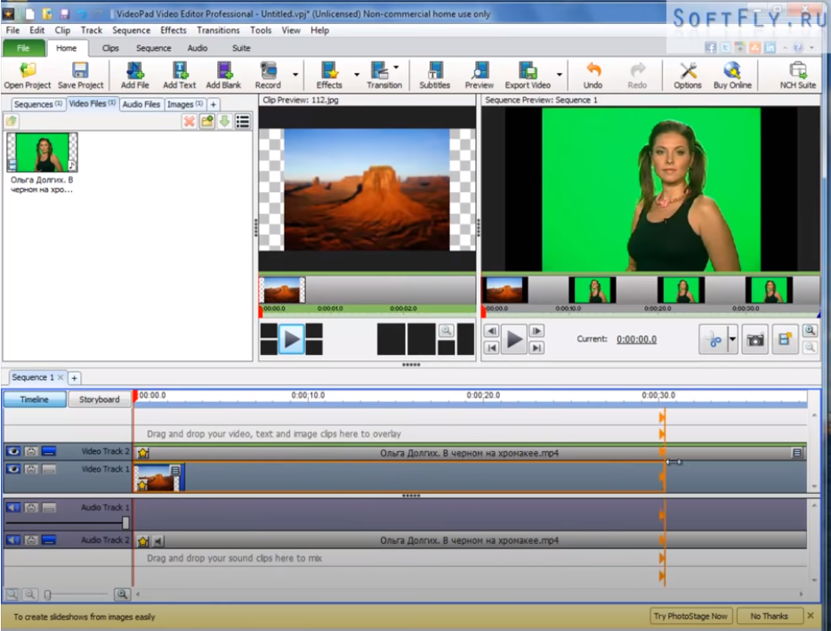Screen dimensions: 831x631
Task: Dismiss the banner with No Thanks
Action: [x=769, y=616]
